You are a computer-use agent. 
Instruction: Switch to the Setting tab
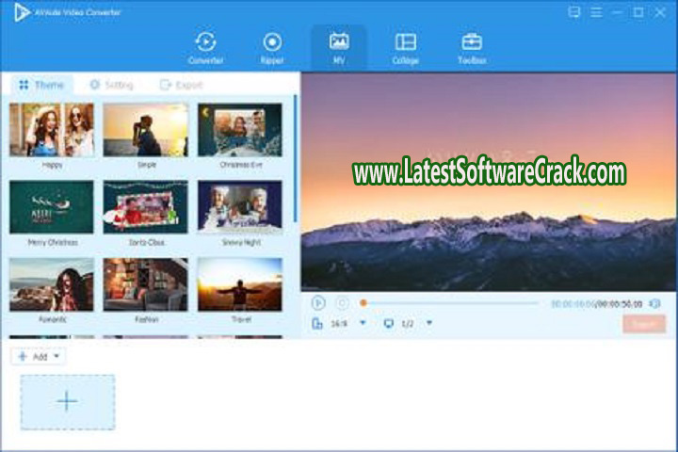(111, 85)
